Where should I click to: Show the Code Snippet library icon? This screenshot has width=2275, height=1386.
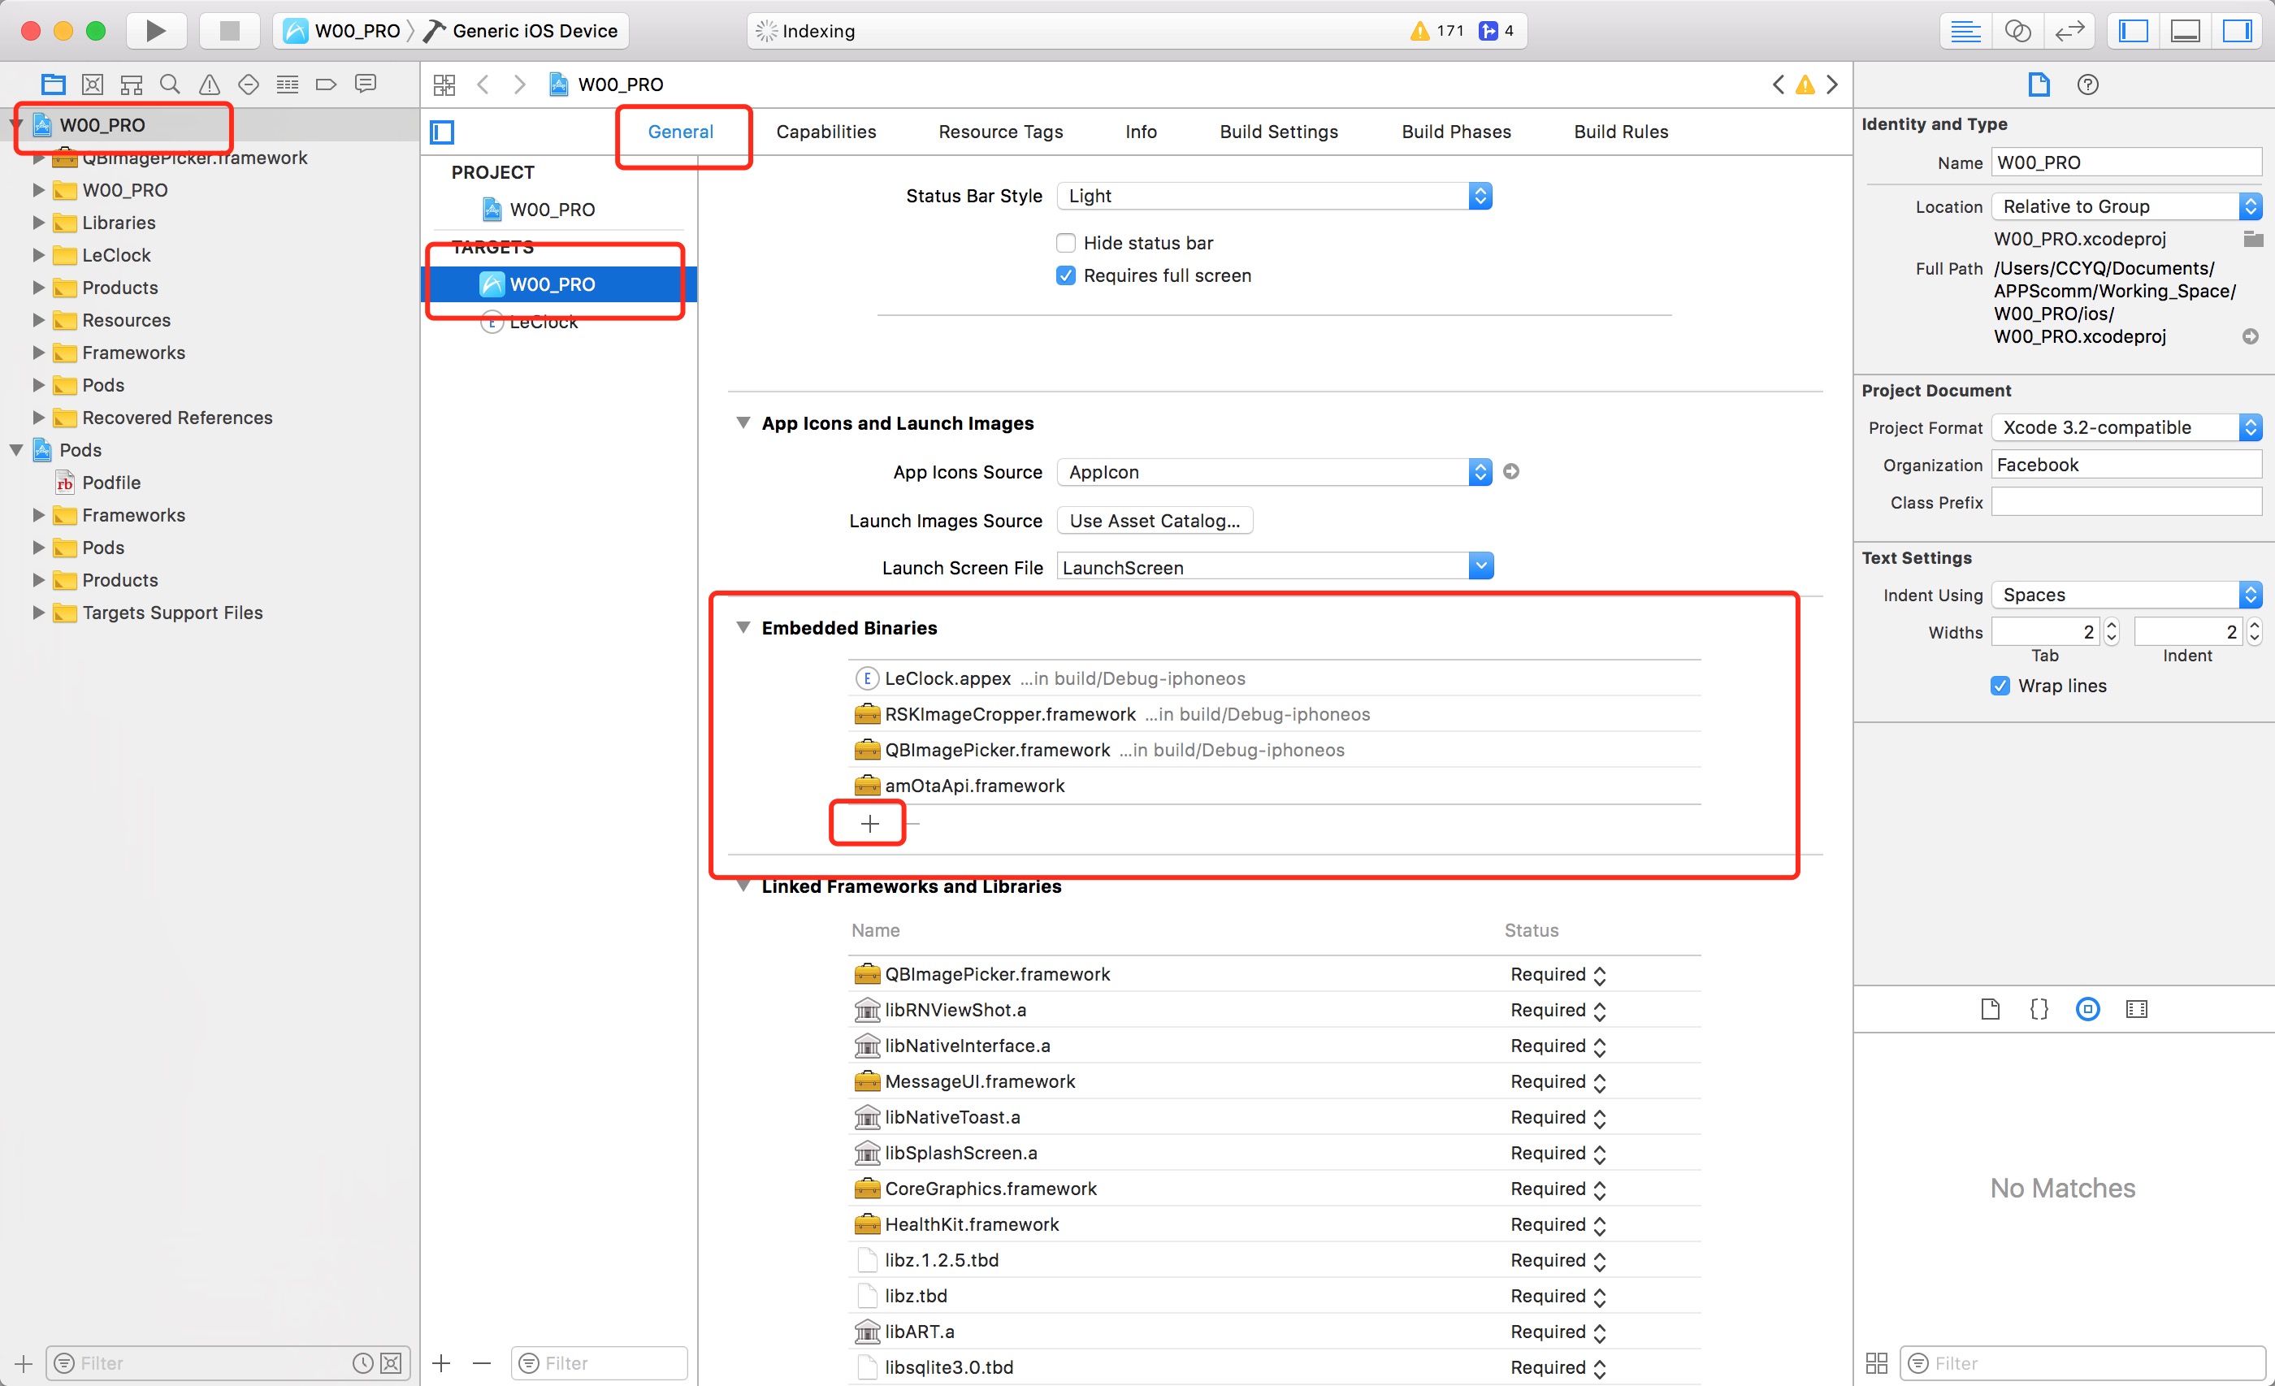point(2039,1008)
